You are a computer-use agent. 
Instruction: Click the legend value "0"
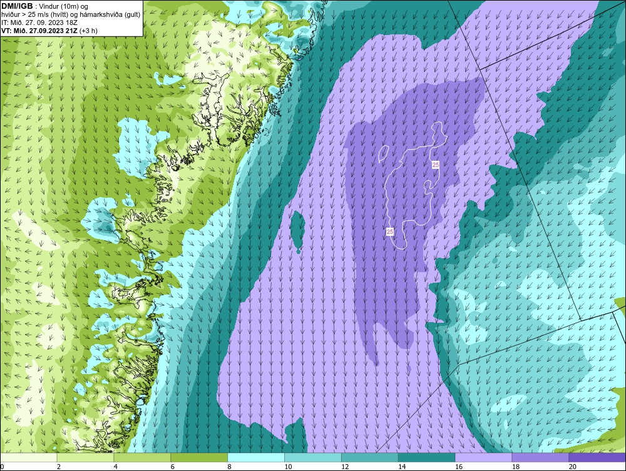click(2, 467)
